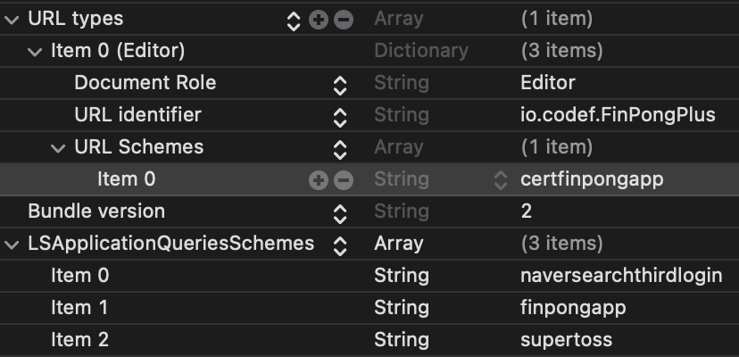Click String type on supertoss row
Image resolution: width=739 pixels, height=357 pixels.
click(x=402, y=340)
